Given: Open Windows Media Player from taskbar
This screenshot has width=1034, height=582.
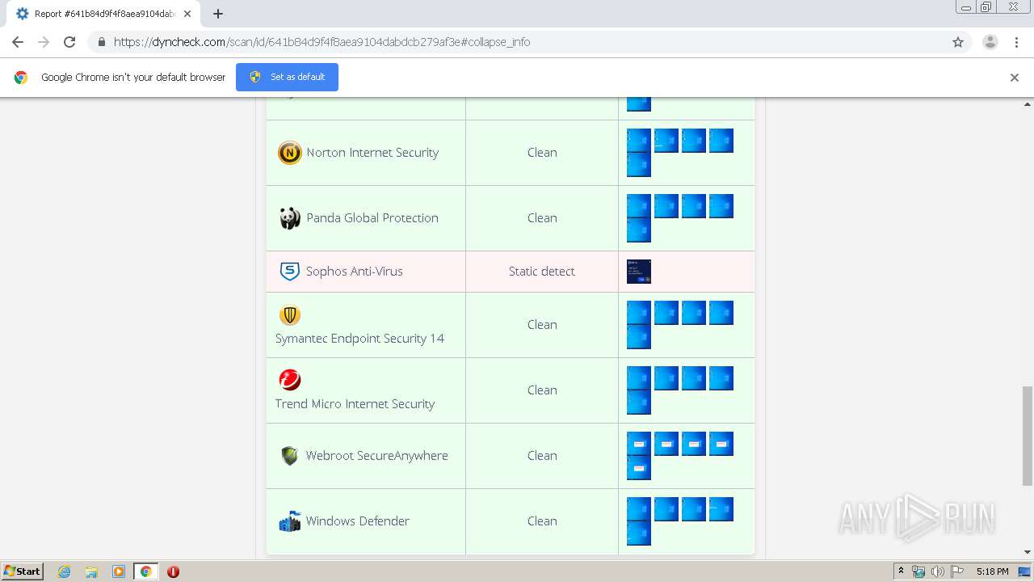Looking at the screenshot, I should point(119,571).
